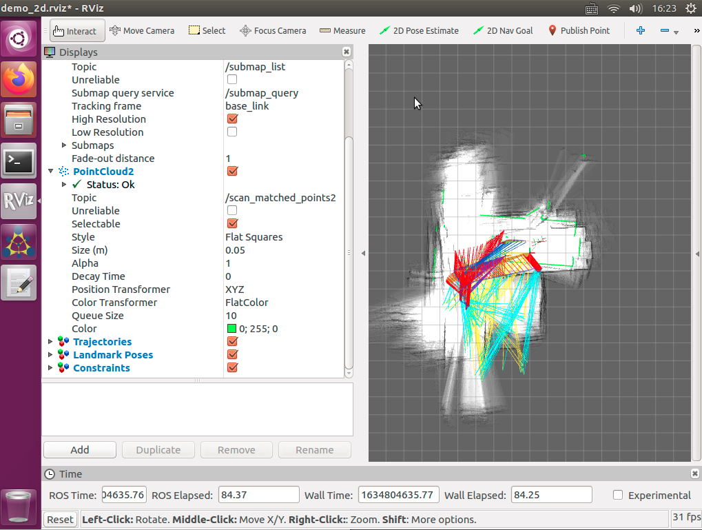Image resolution: width=702 pixels, height=530 pixels.
Task: Uncheck the High Resolution option
Action: pyautogui.click(x=231, y=119)
